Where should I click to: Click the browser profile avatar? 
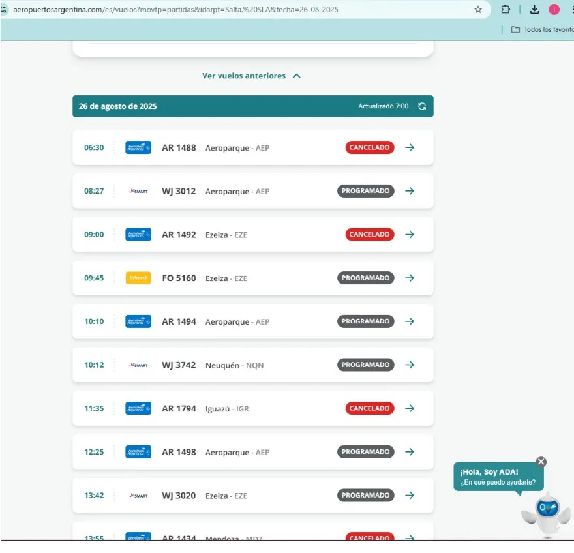pos(554,10)
